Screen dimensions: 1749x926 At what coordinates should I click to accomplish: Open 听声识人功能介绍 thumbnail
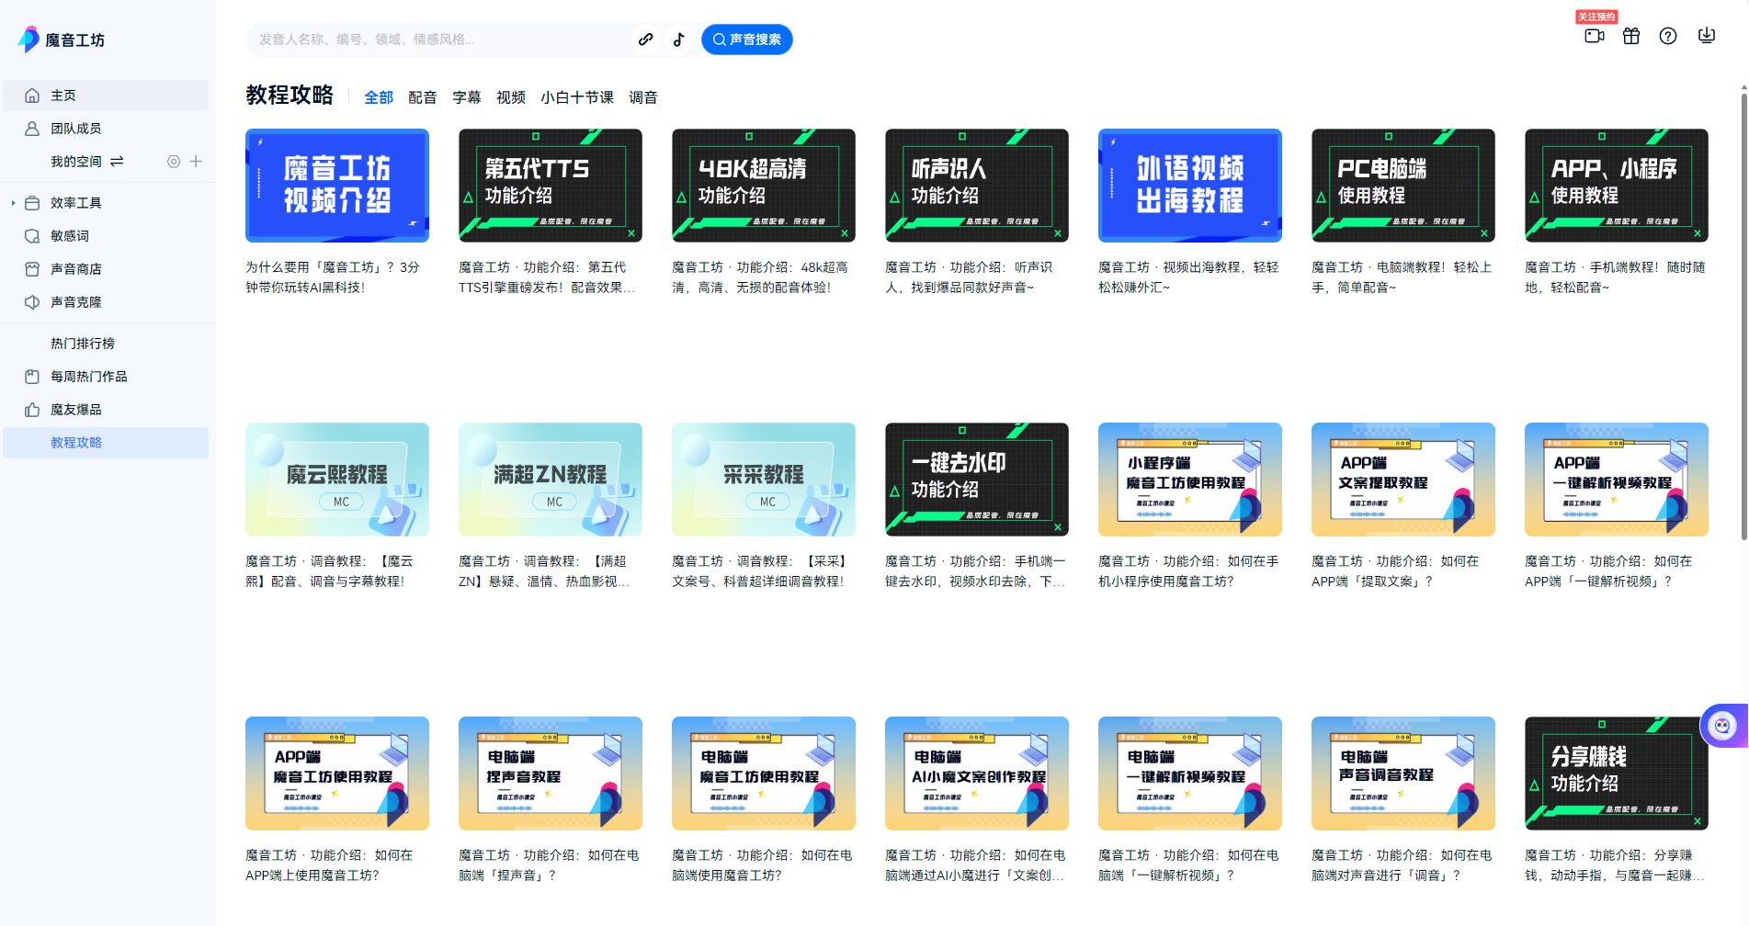[977, 186]
